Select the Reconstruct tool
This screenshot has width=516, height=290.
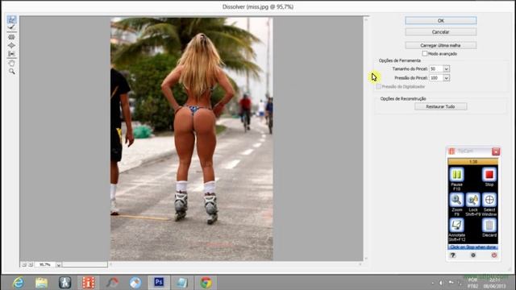pyautogui.click(x=11, y=27)
